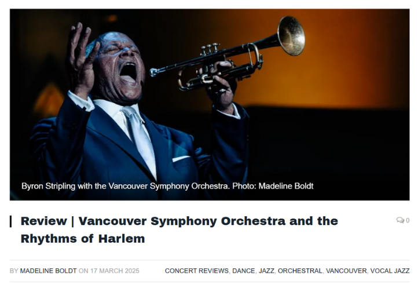Select the Dance category link
418x295 pixels.
pyautogui.click(x=243, y=271)
